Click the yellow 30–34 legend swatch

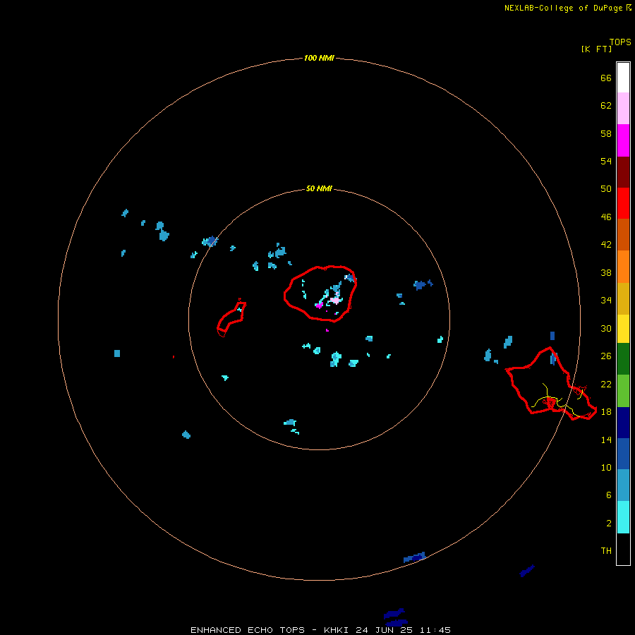(x=623, y=329)
